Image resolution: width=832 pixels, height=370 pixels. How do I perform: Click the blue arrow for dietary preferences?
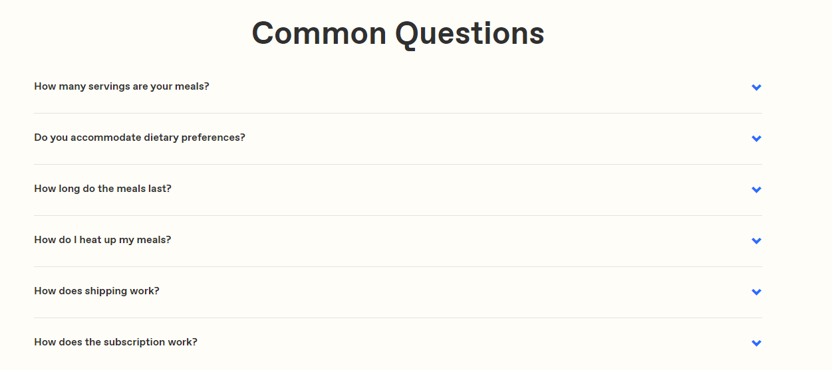tap(756, 139)
